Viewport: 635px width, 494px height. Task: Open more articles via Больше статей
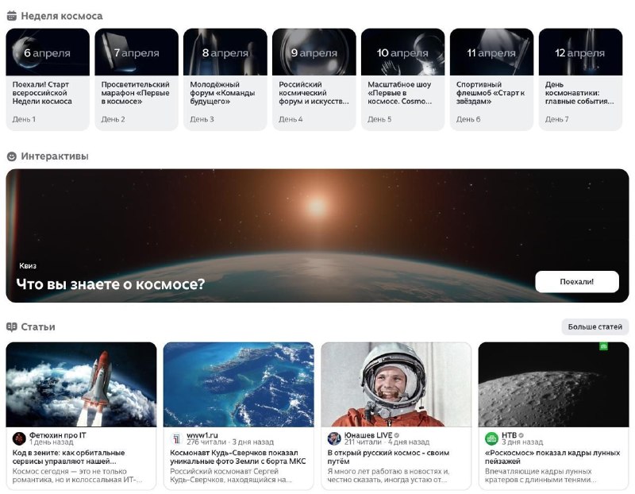tap(595, 327)
